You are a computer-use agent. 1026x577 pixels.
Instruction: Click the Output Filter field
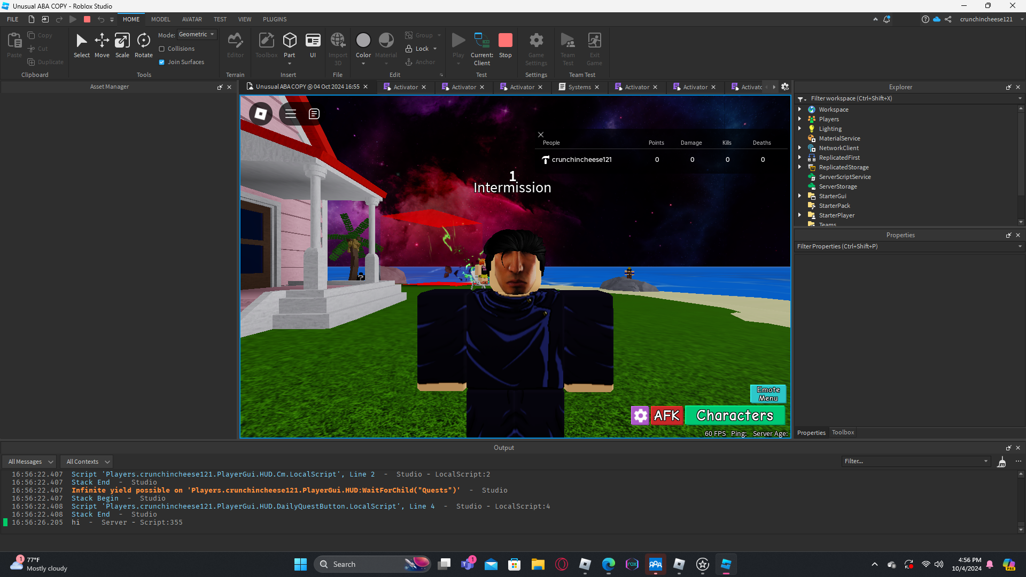pyautogui.click(x=916, y=461)
